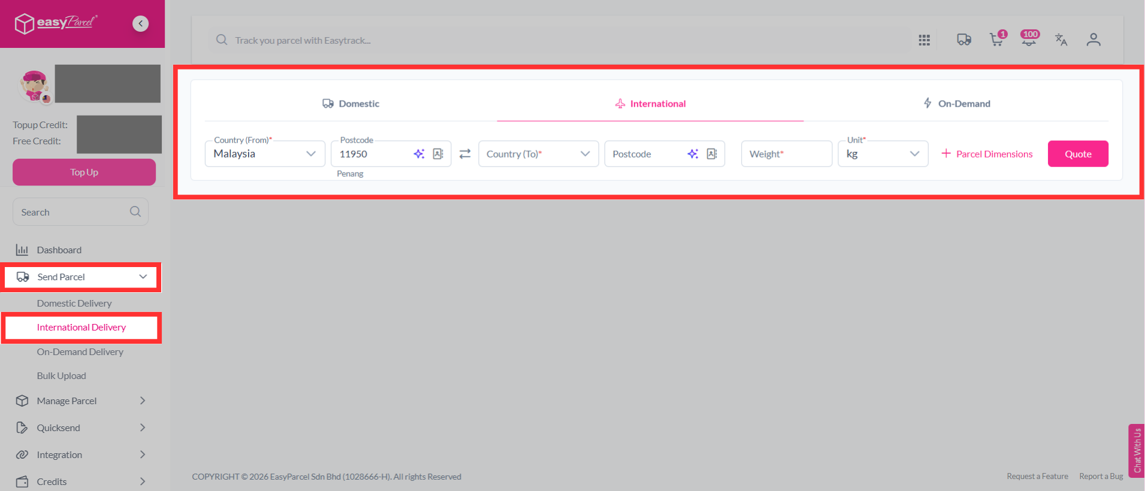Open the apps grid icon
1145x491 pixels.
point(925,40)
